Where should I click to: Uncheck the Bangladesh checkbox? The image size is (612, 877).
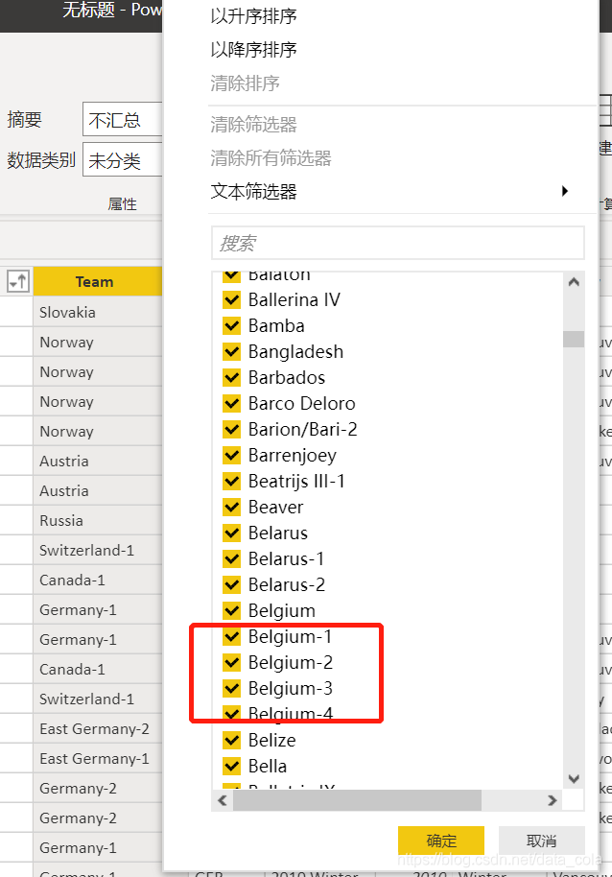click(x=231, y=352)
